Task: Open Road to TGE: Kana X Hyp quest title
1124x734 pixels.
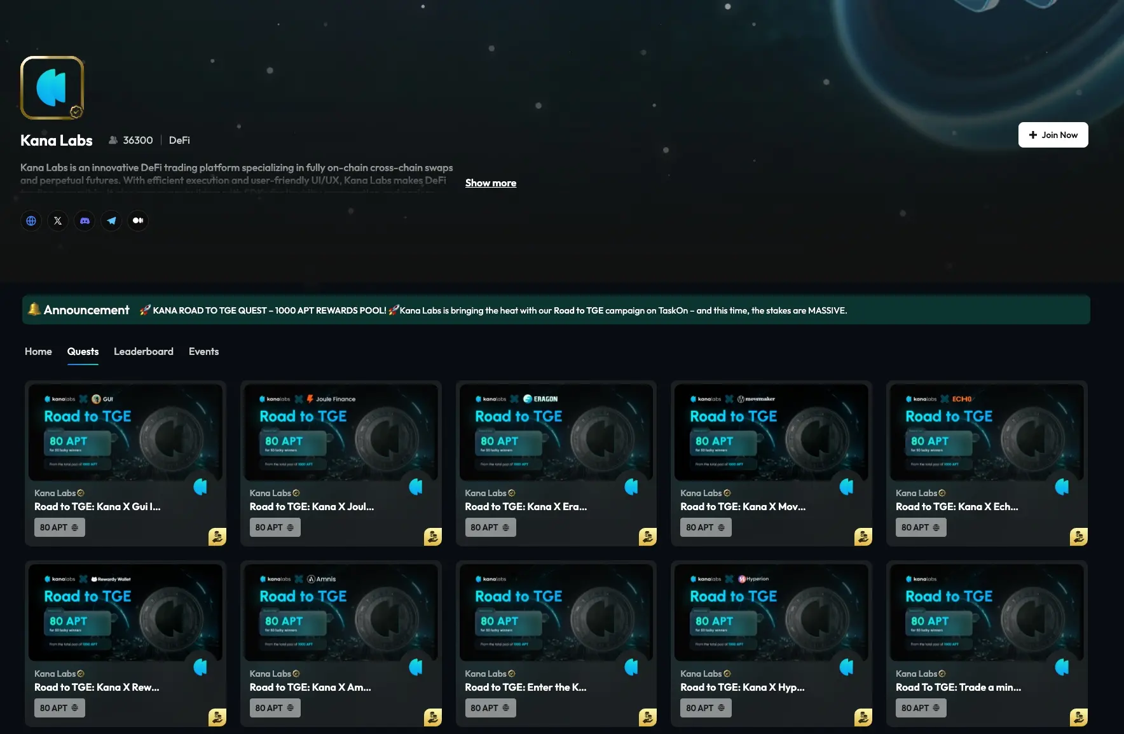Action: 742,688
